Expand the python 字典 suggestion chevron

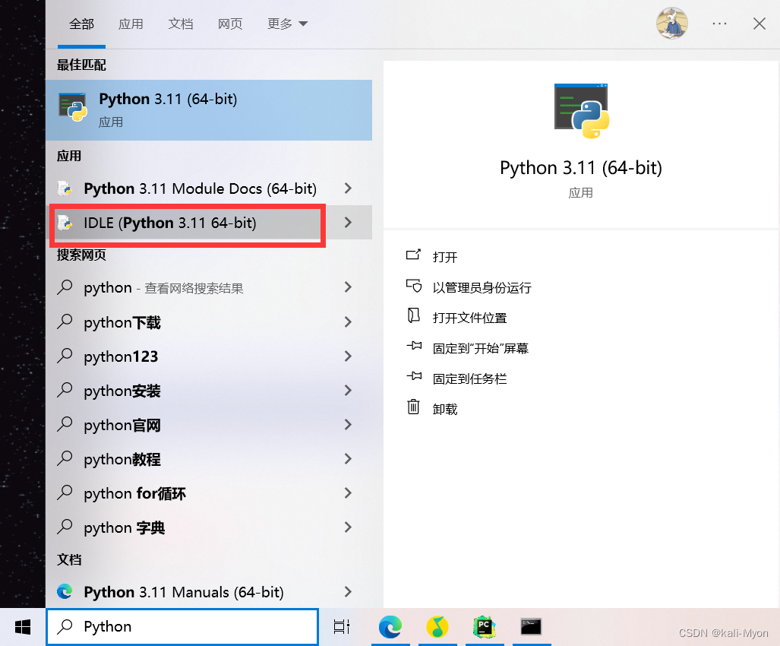pos(348,527)
